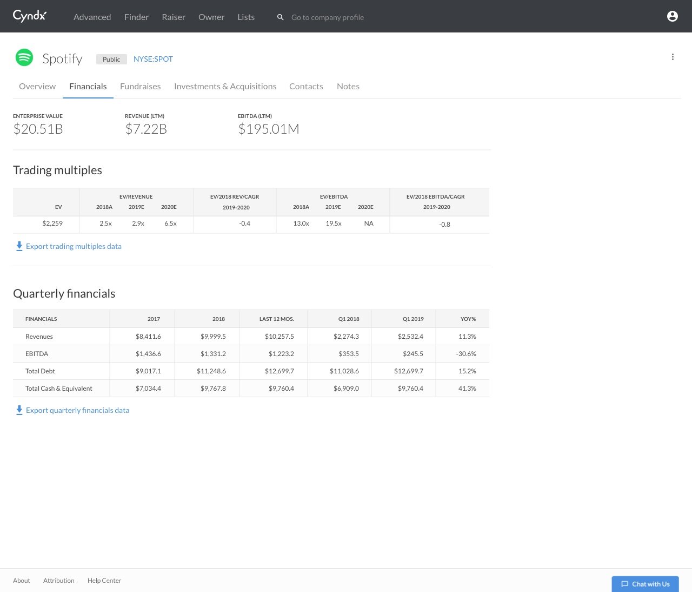
Task: Click the YOY% column header
Action: pyautogui.click(x=468, y=319)
